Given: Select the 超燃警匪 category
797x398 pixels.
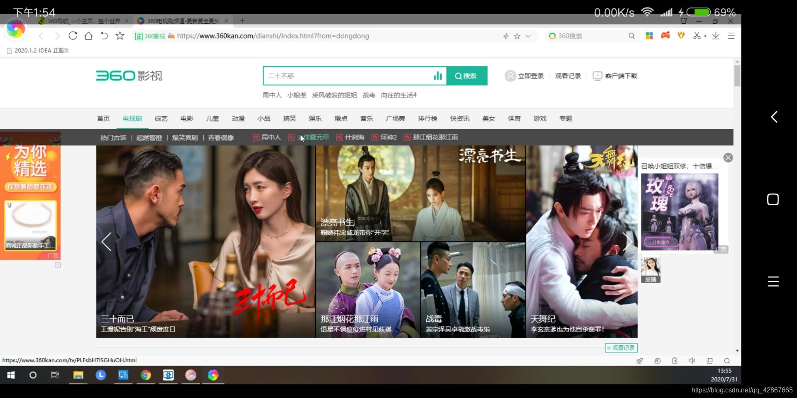Looking at the screenshot, I should [149, 138].
